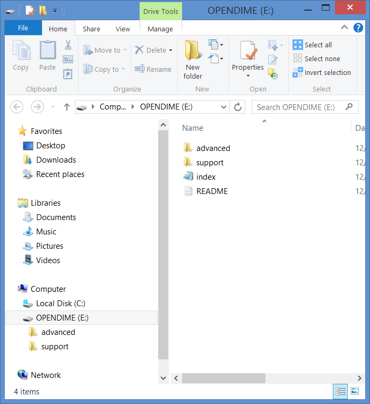Click the History icon in Open group
This screenshot has width=370, height=404.
pyautogui.click(x=273, y=74)
